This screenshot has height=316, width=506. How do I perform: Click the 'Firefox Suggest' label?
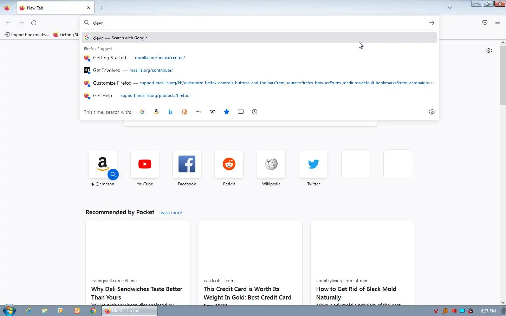tap(98, 49)
